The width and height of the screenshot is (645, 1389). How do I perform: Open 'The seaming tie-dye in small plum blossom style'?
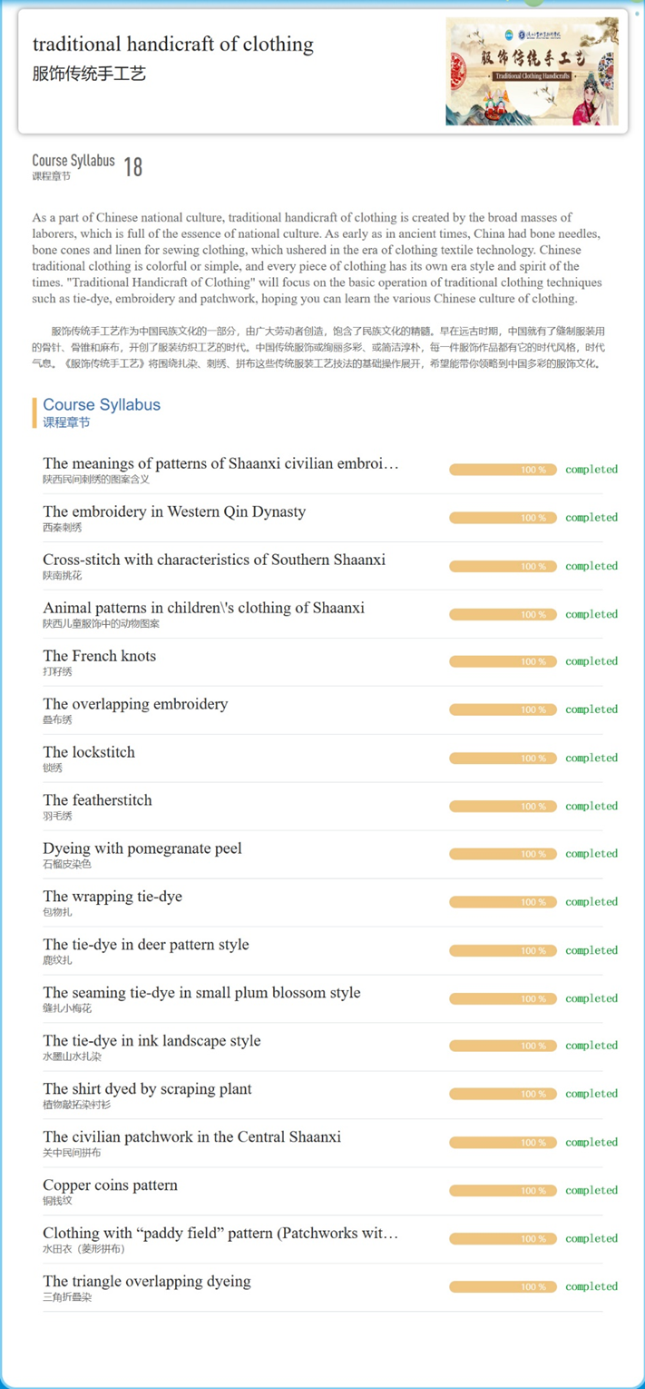coord(201,994)
